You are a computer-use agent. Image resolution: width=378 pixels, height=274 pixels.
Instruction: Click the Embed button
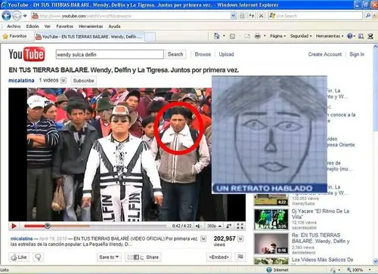point(218,257)
